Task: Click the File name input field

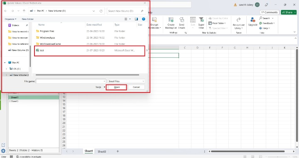Action: (x=71, y=81)
